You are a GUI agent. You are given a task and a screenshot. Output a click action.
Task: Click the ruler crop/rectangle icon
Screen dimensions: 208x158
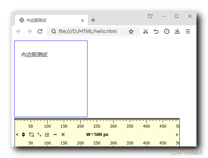31,135
